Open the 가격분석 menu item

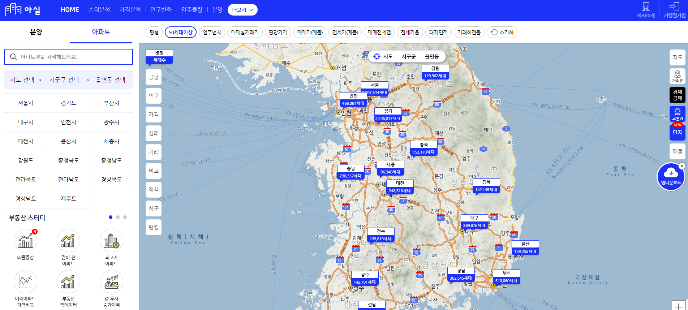click(x=130, y=10)
